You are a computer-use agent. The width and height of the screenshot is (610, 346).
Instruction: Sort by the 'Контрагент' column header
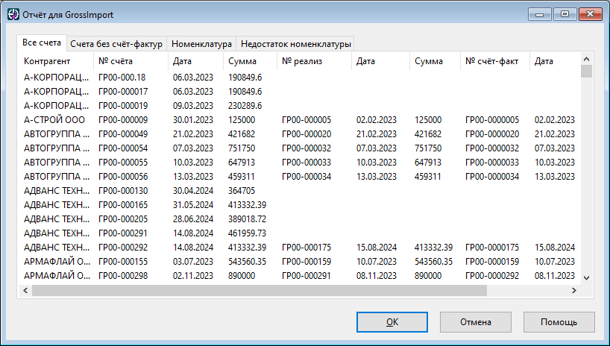point(57,61)
